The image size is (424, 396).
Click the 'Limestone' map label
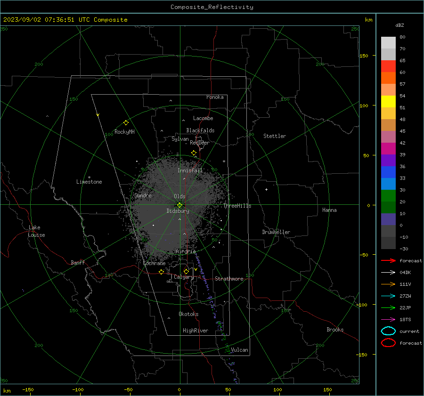pos(89,182)
